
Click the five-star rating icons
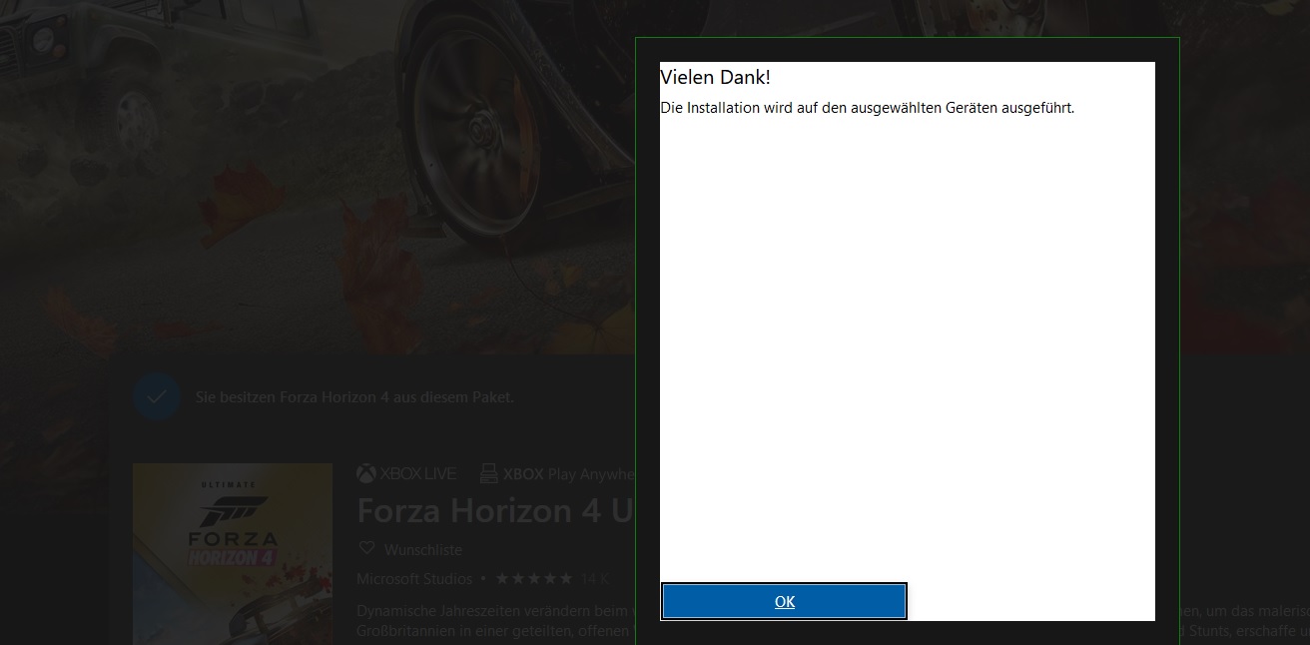coord(534,578)
